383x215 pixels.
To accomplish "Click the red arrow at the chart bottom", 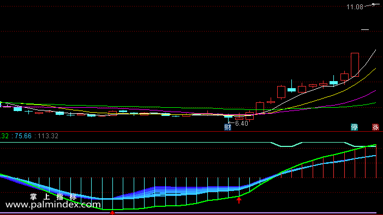I will point(112,213).
